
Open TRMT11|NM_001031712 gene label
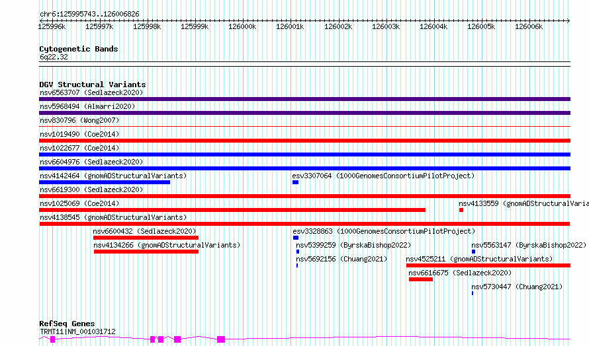(77, 331)
